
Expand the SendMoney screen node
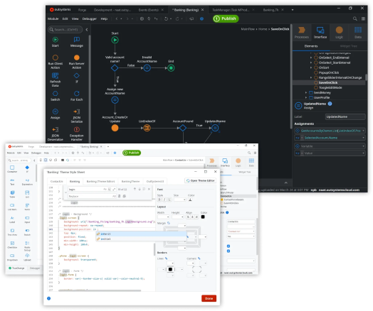[306, 92]
